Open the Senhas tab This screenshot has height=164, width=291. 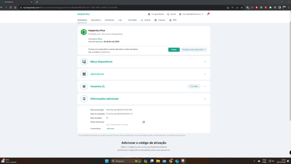point(145,20)
